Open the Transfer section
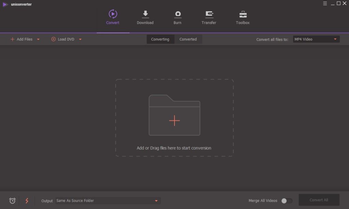The width and height of the screenshot is (349, 209). (209, 17)
